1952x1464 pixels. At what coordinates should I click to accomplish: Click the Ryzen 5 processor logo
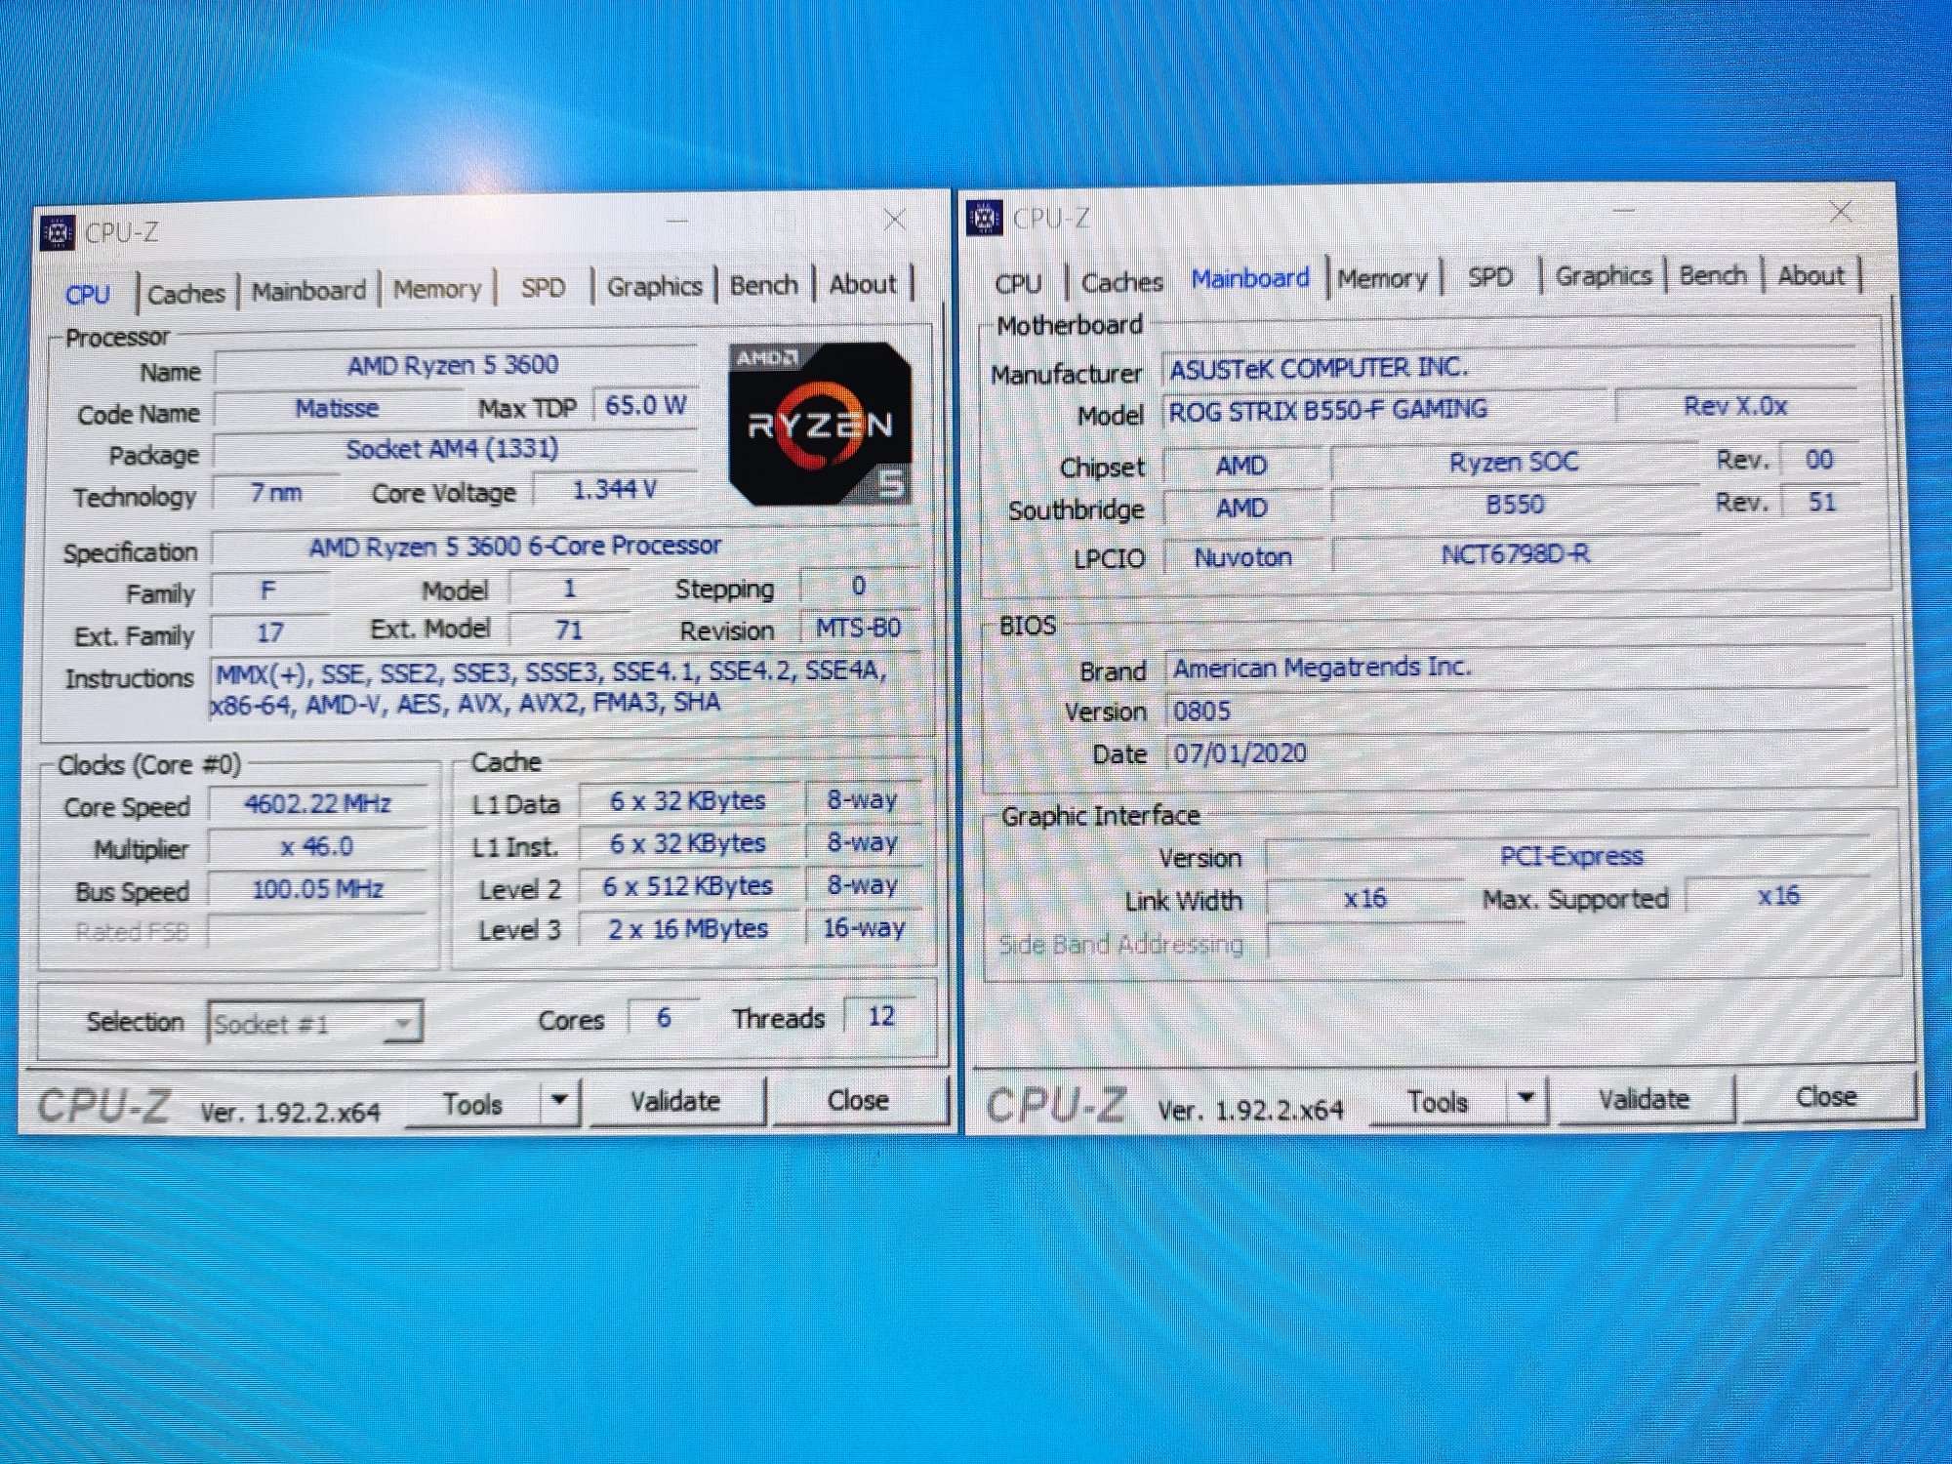[820, 424]
